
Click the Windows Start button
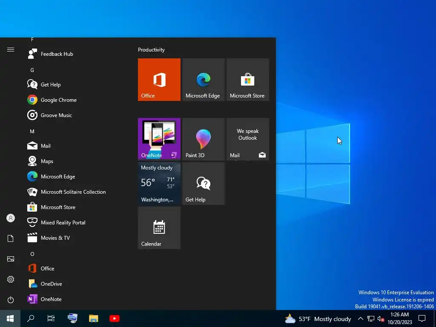point(10,318)
